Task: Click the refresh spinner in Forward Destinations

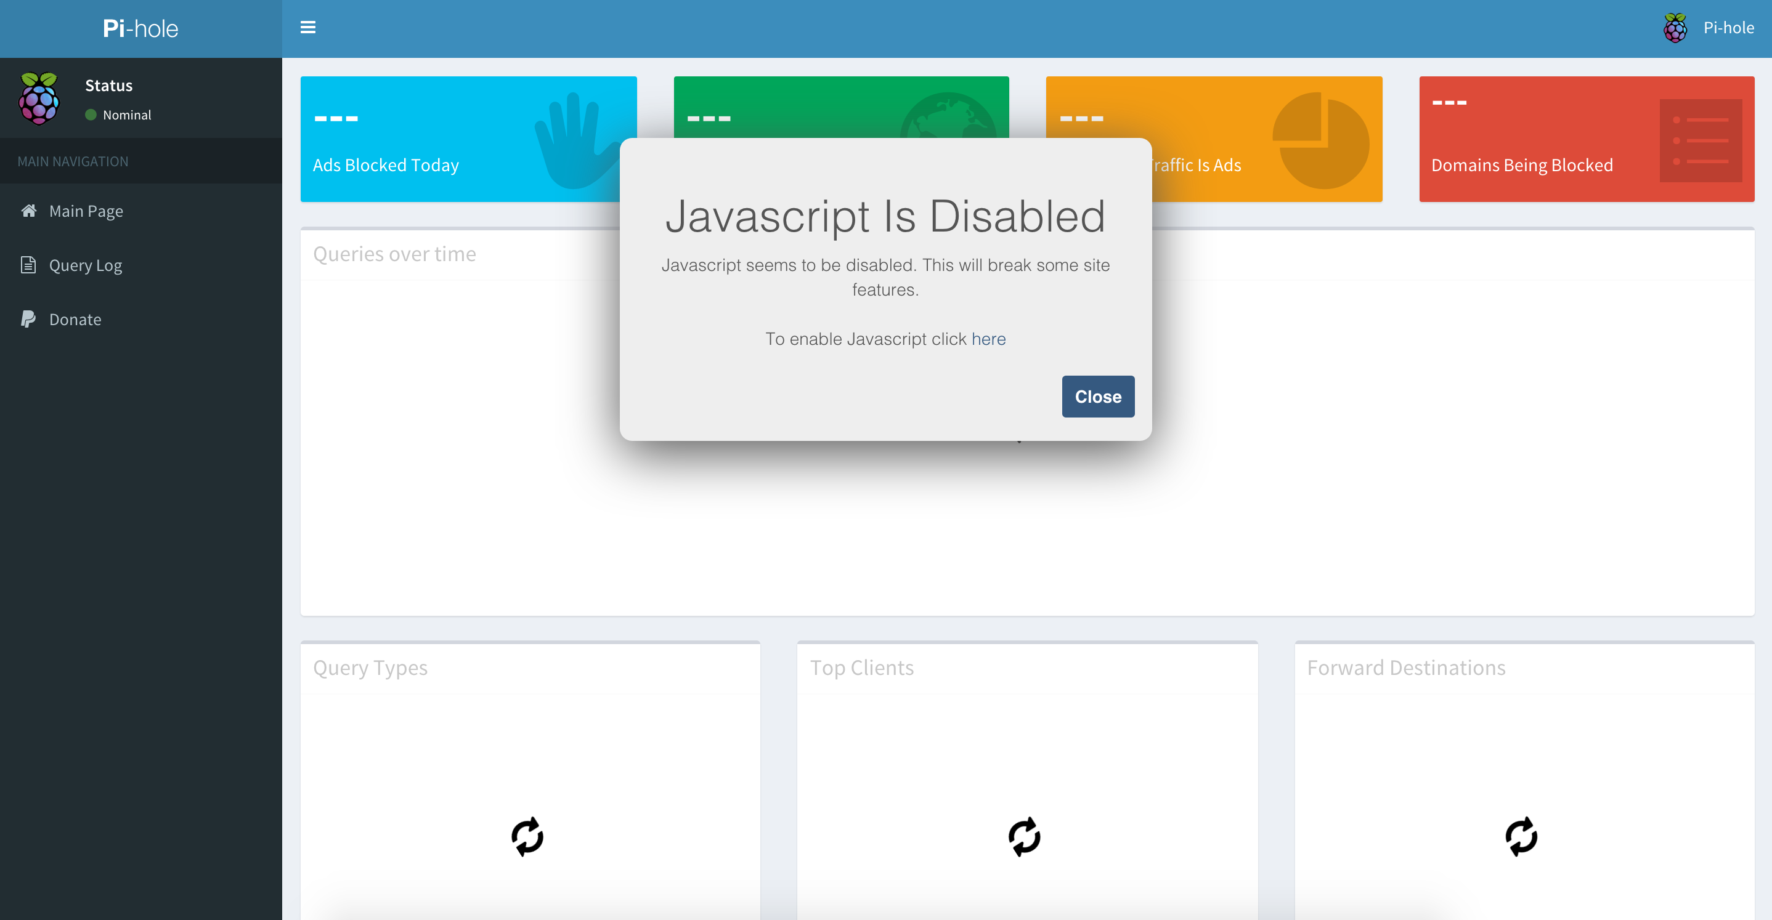Action: 1521,836
